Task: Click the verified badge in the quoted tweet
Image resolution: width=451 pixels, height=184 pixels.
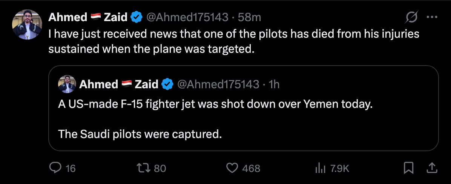Action: click(x=167, y=84)
